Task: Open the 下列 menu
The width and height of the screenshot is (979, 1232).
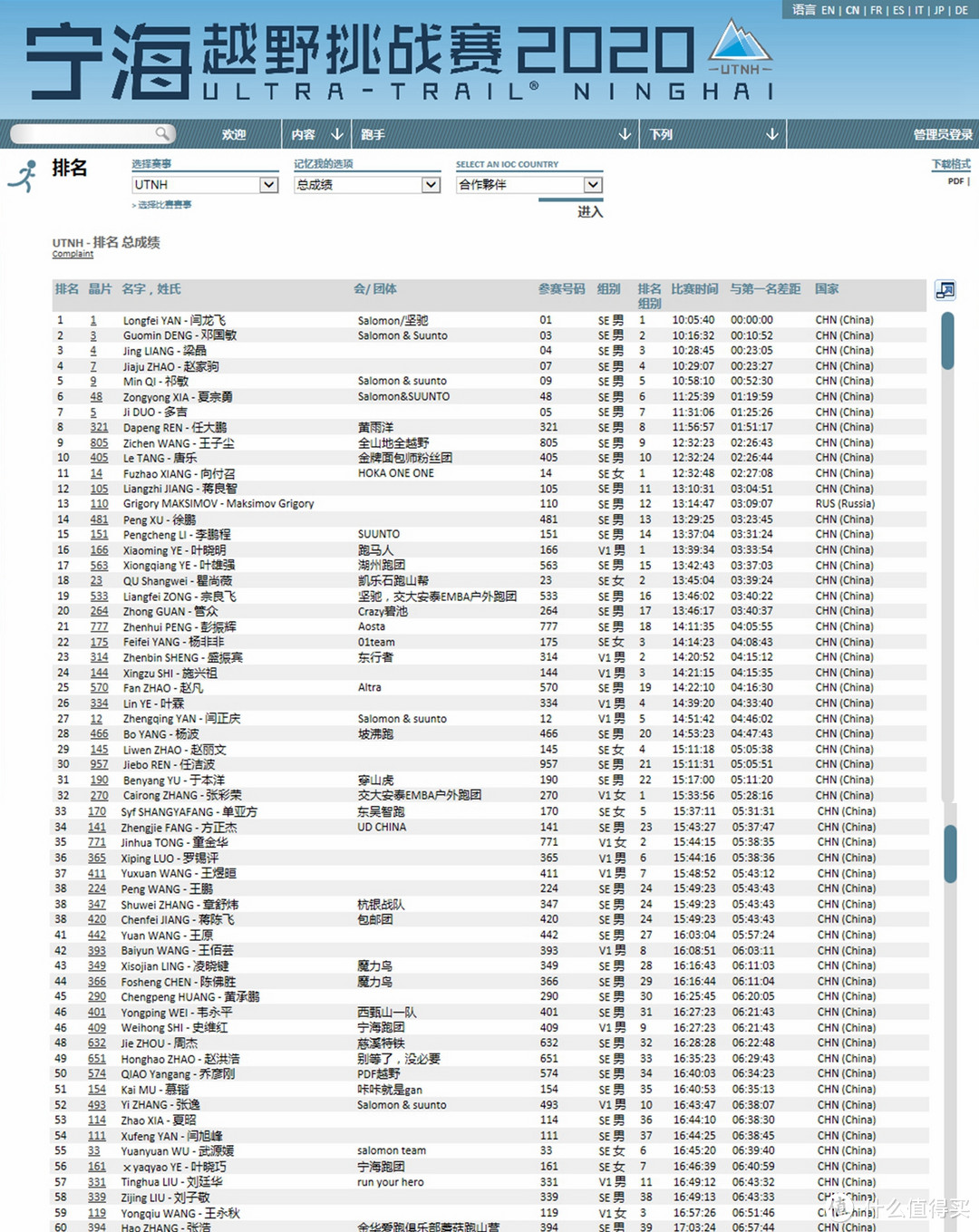Action: [x=661, y=134]
